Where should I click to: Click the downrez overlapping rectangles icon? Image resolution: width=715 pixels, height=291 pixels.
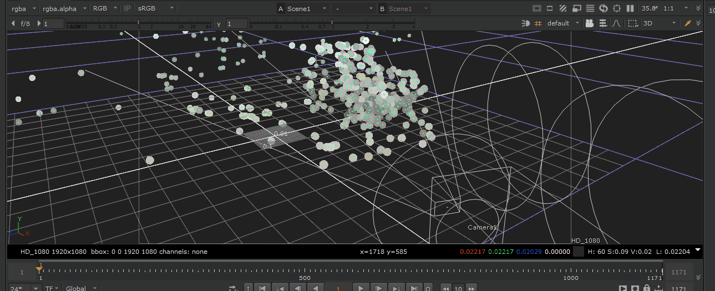pos(577,8)
